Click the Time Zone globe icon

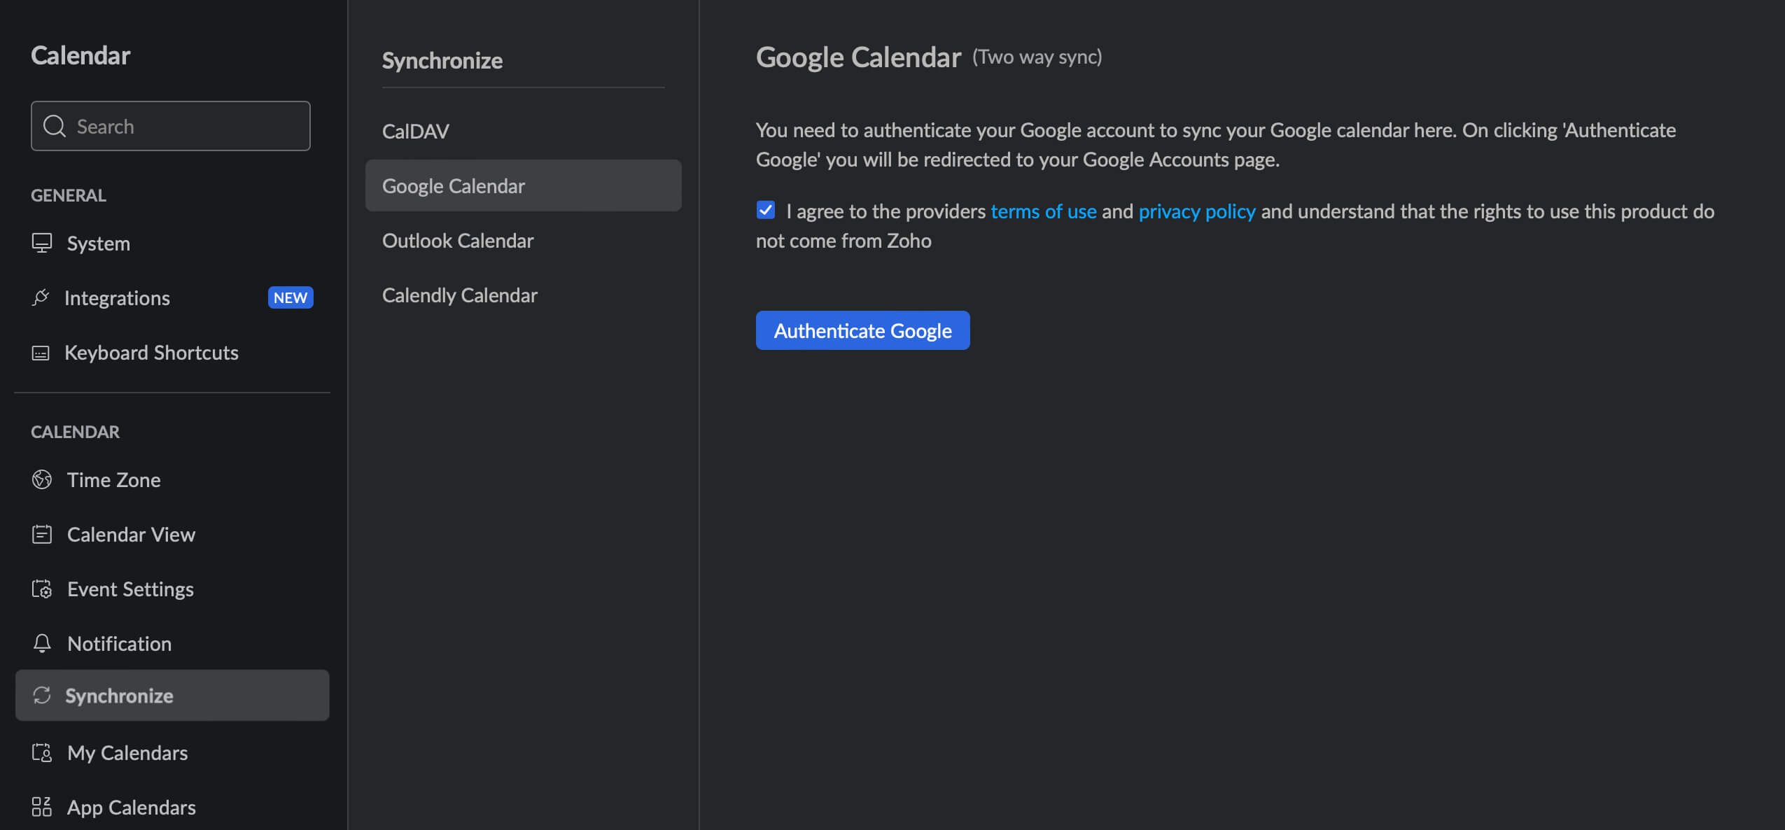coord(43,479)
